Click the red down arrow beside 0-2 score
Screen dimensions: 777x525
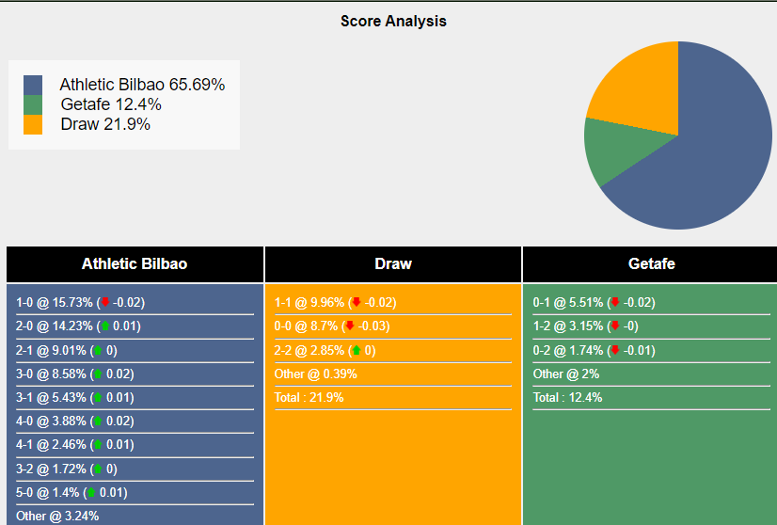[x=615, y=350]
